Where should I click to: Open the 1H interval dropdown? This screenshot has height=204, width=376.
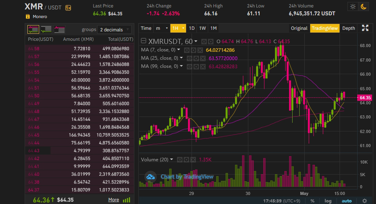pos(178,28)
